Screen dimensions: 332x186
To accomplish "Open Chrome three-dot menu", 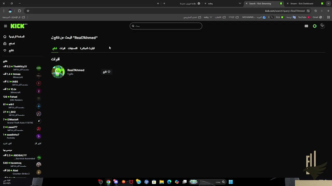I will pos(4,11).
